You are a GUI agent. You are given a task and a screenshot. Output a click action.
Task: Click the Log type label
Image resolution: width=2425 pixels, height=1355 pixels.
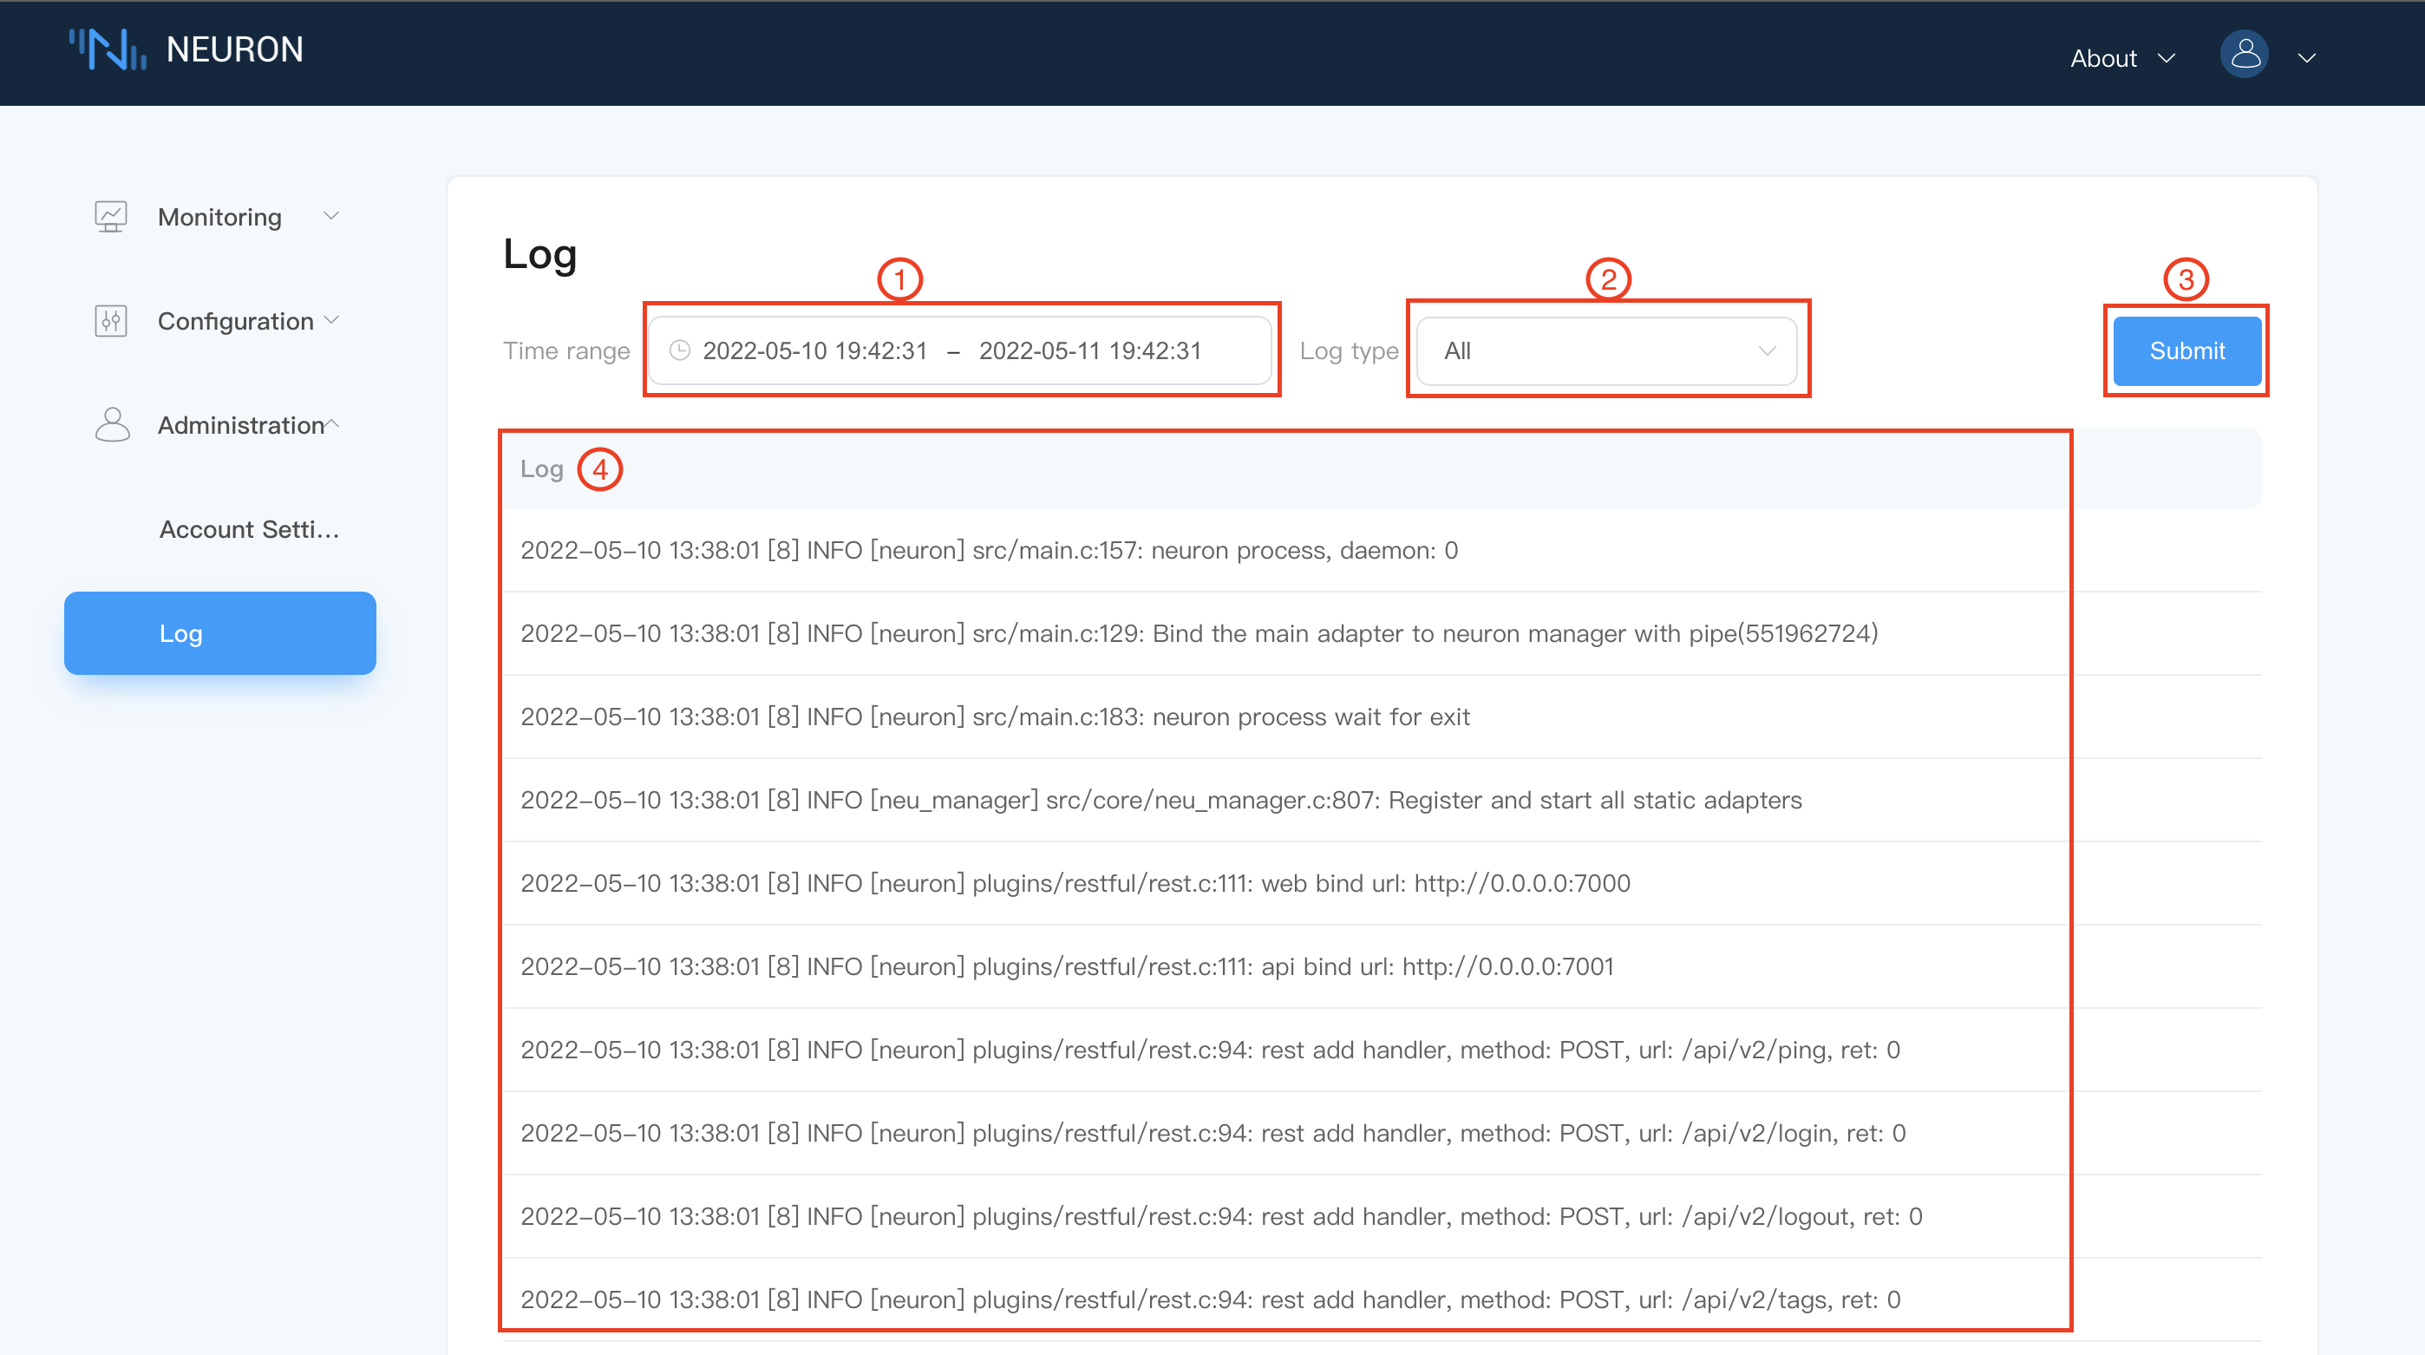tap(1349, 351)
